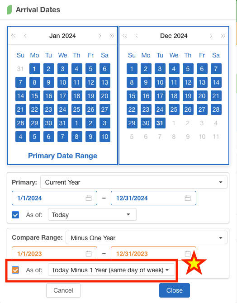Open calendar picker for 1/1/2023 compare start
The width and height of the screenshot is (237, 303).
point(89,254)
